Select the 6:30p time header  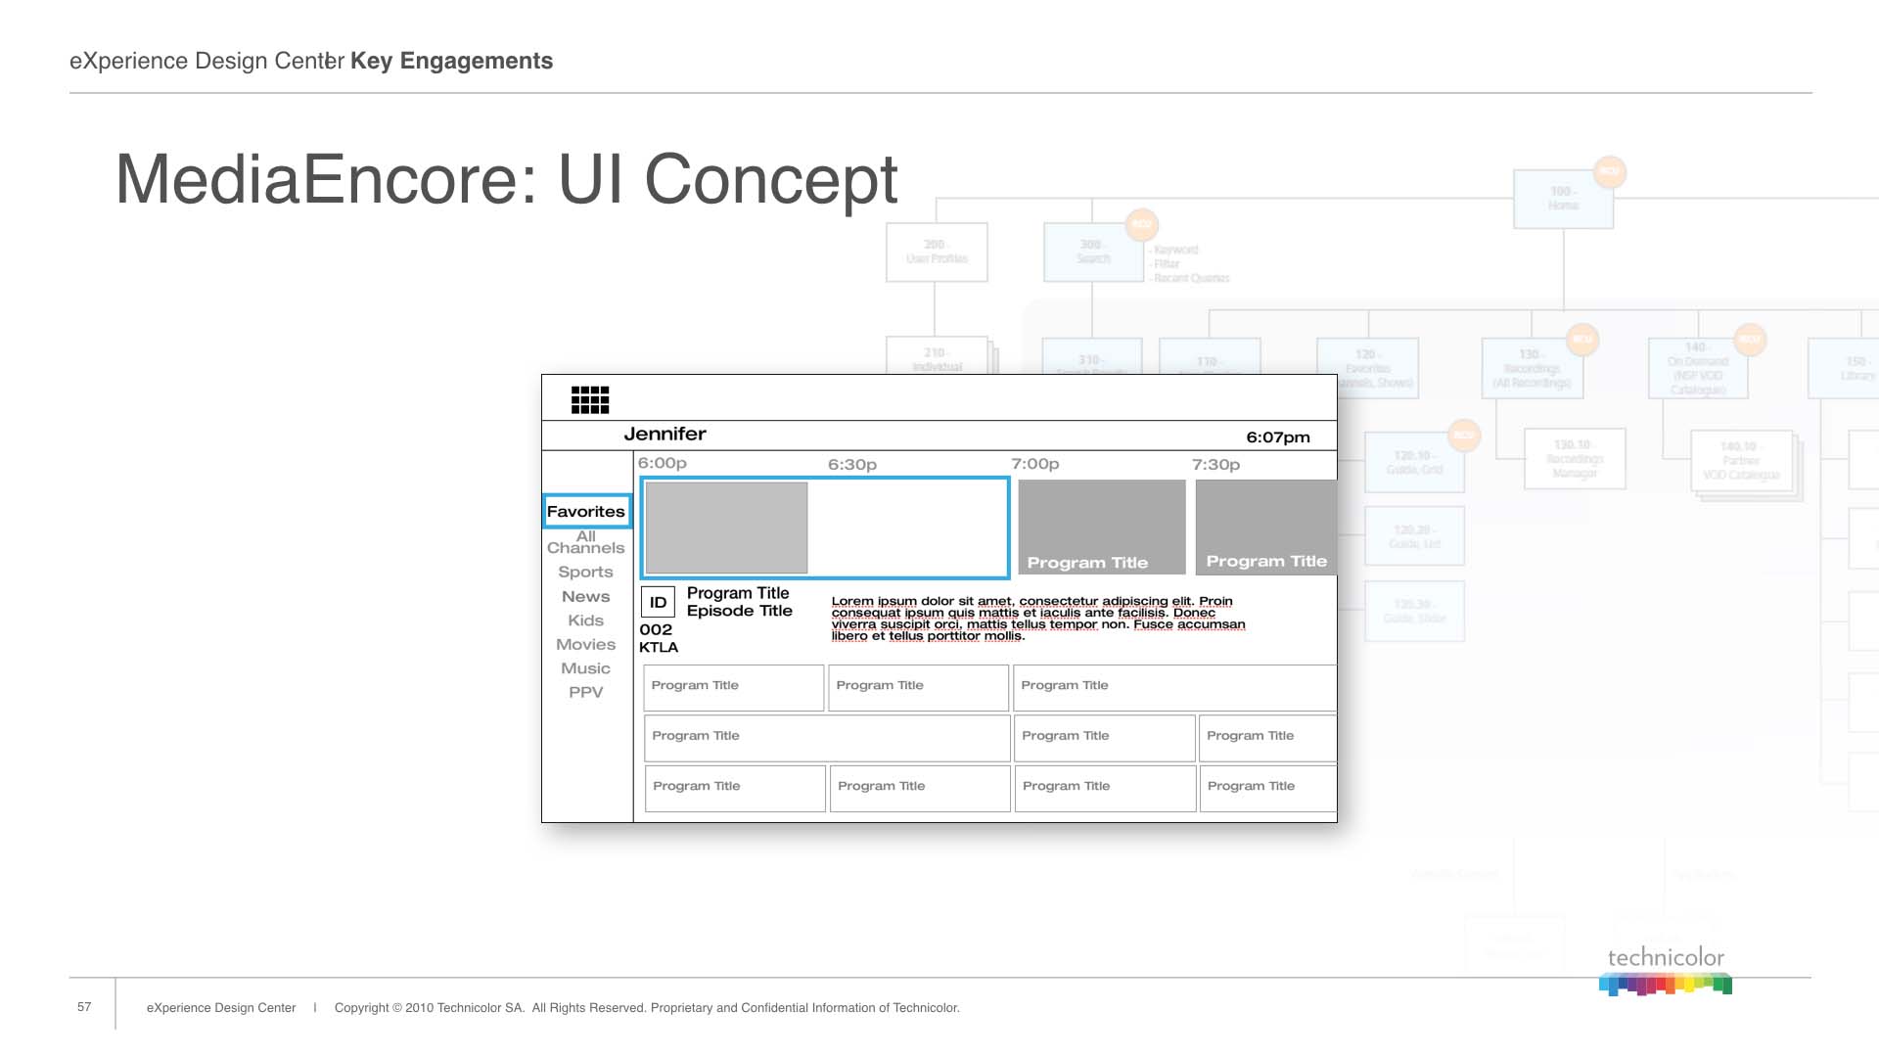coord(851,464)
